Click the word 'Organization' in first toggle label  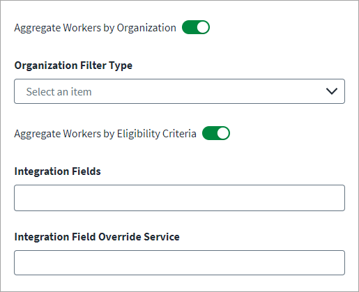coord(146,28)
